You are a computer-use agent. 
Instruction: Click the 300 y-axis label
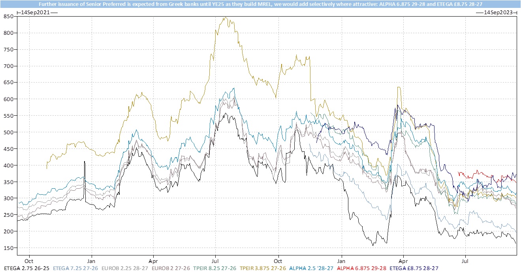pos(9,198)
